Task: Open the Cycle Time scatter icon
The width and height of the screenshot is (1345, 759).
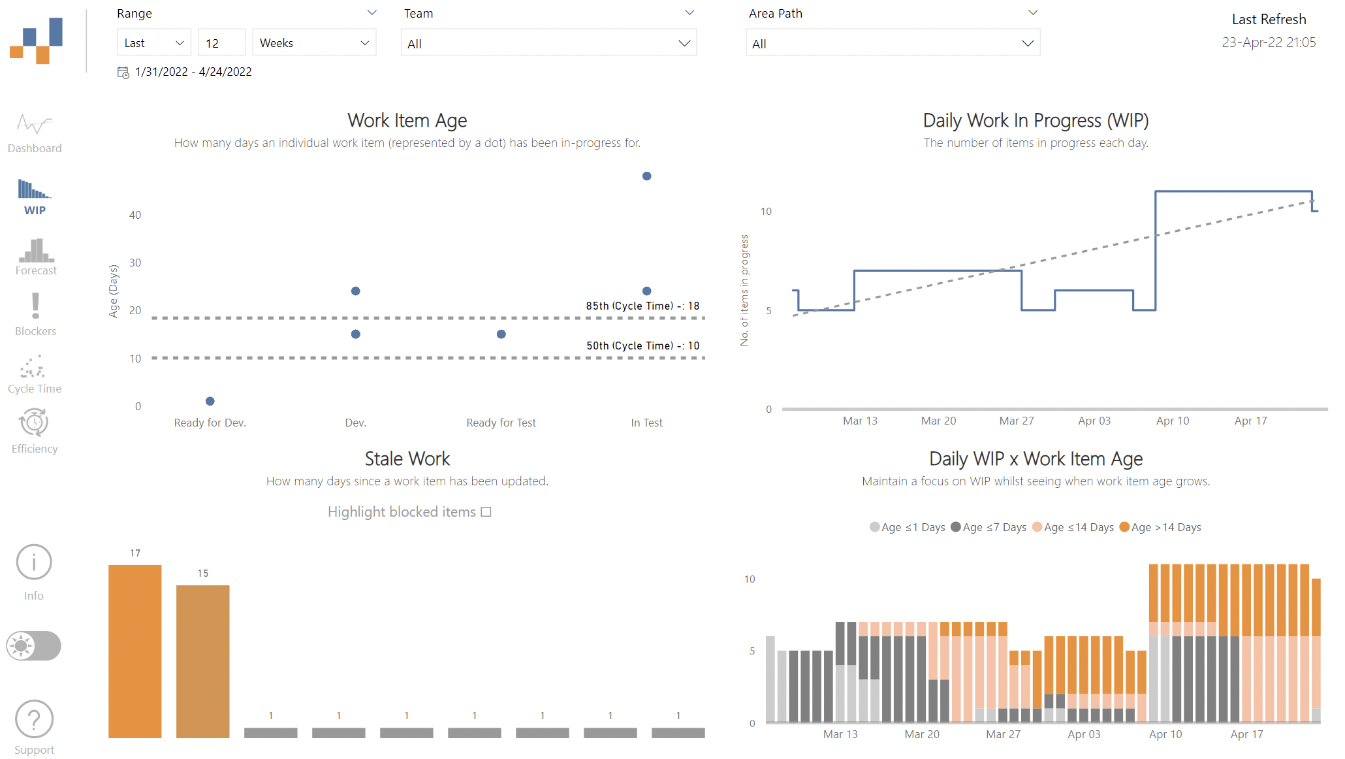Action: (x=33, y=367)
